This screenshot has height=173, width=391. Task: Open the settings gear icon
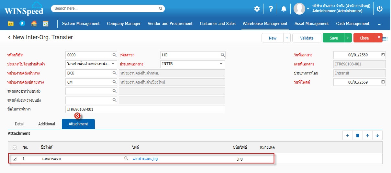pos(257,9)
